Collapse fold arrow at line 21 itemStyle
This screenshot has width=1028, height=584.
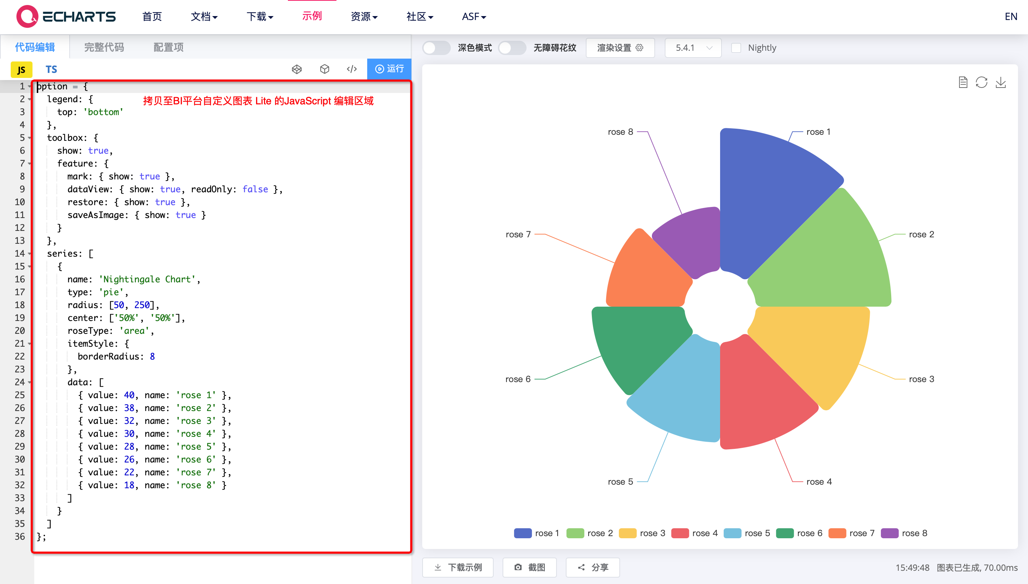click(30, 344)
